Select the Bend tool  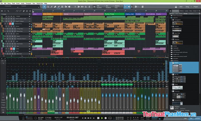point(66,7)
